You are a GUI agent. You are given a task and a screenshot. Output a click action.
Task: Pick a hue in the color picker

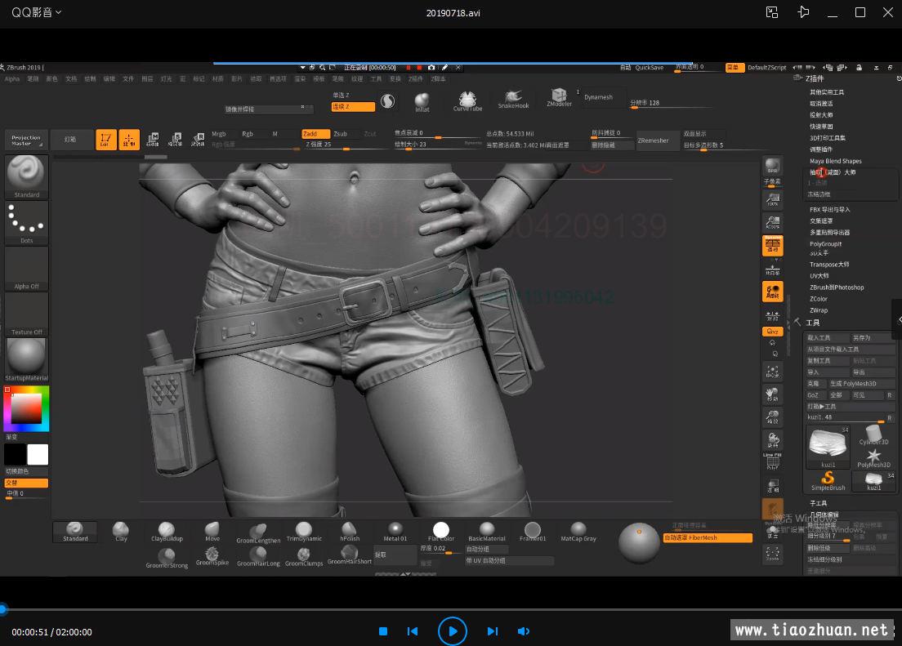tap(26, 408)
